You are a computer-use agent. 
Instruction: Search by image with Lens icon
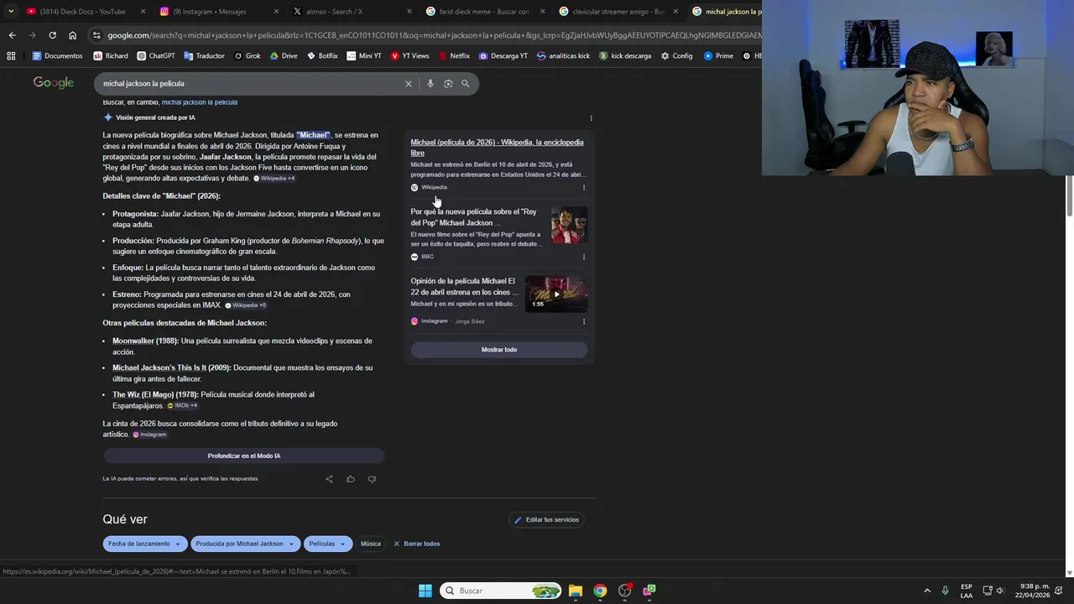[448, 84]
